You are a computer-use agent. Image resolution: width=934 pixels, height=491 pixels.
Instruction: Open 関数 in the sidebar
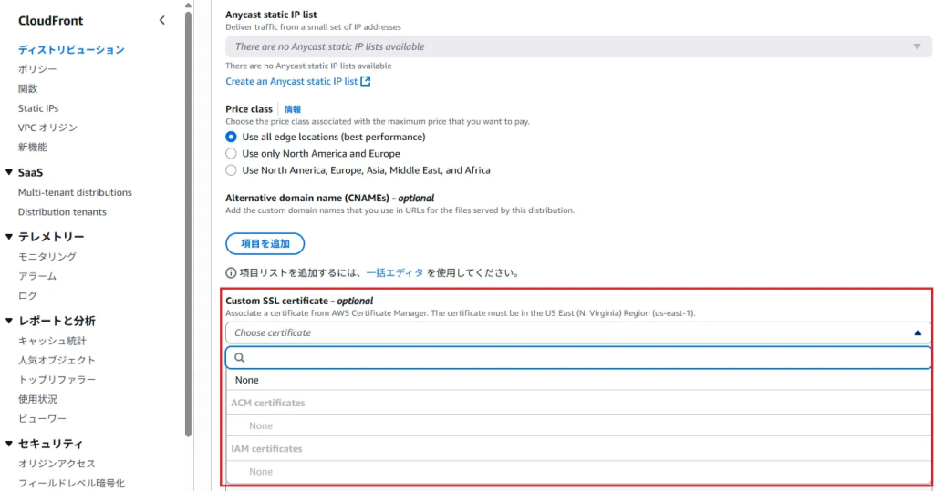[x=27, y=88]
